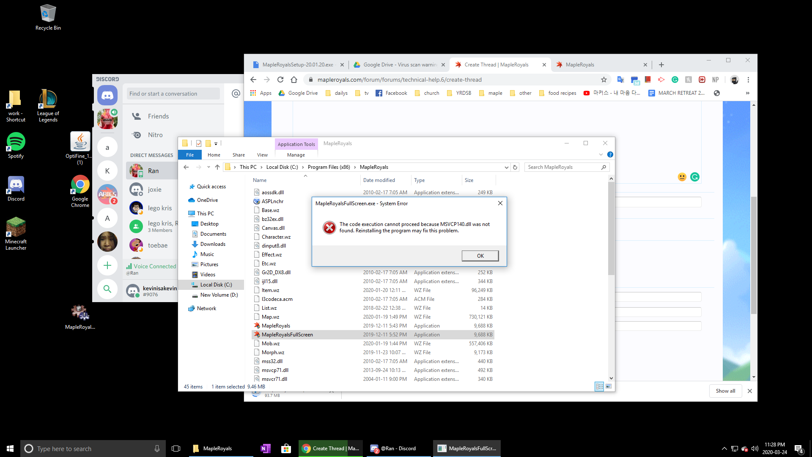Open League of Legends desktop icon

coord(48,106)
